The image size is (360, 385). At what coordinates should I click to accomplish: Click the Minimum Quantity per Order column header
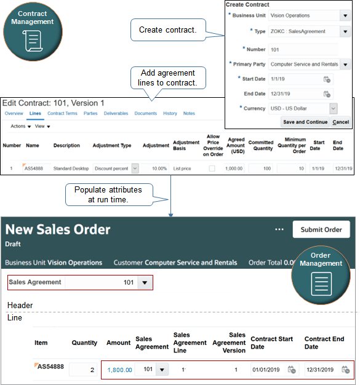(292, 145)
